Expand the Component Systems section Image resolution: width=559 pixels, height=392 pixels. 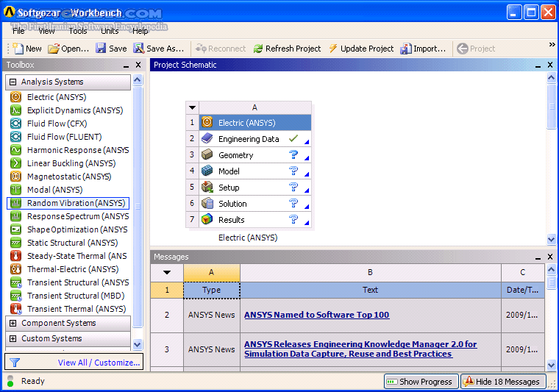(x=13, y=323)
